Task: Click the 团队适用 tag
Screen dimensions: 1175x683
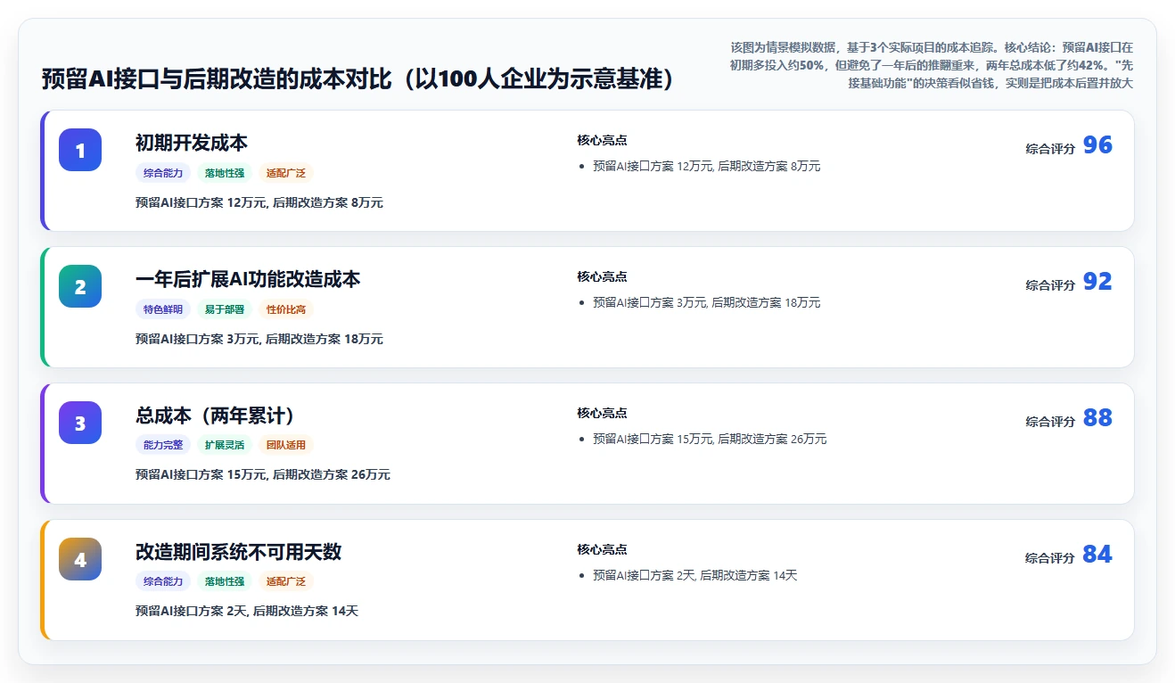Action: (286, 445)
